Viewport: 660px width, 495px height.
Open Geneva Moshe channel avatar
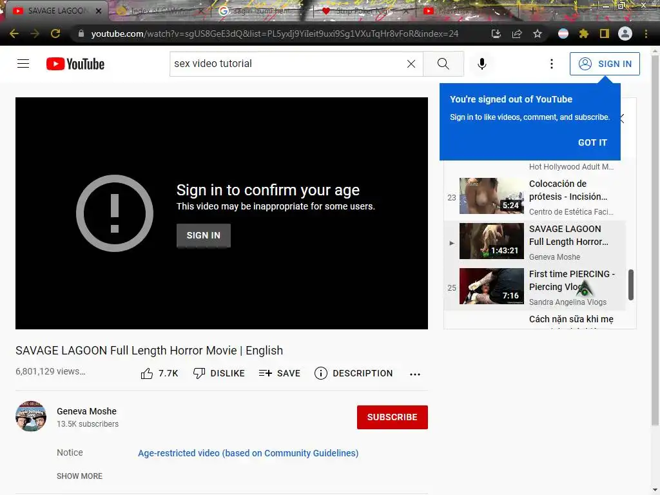31,416
